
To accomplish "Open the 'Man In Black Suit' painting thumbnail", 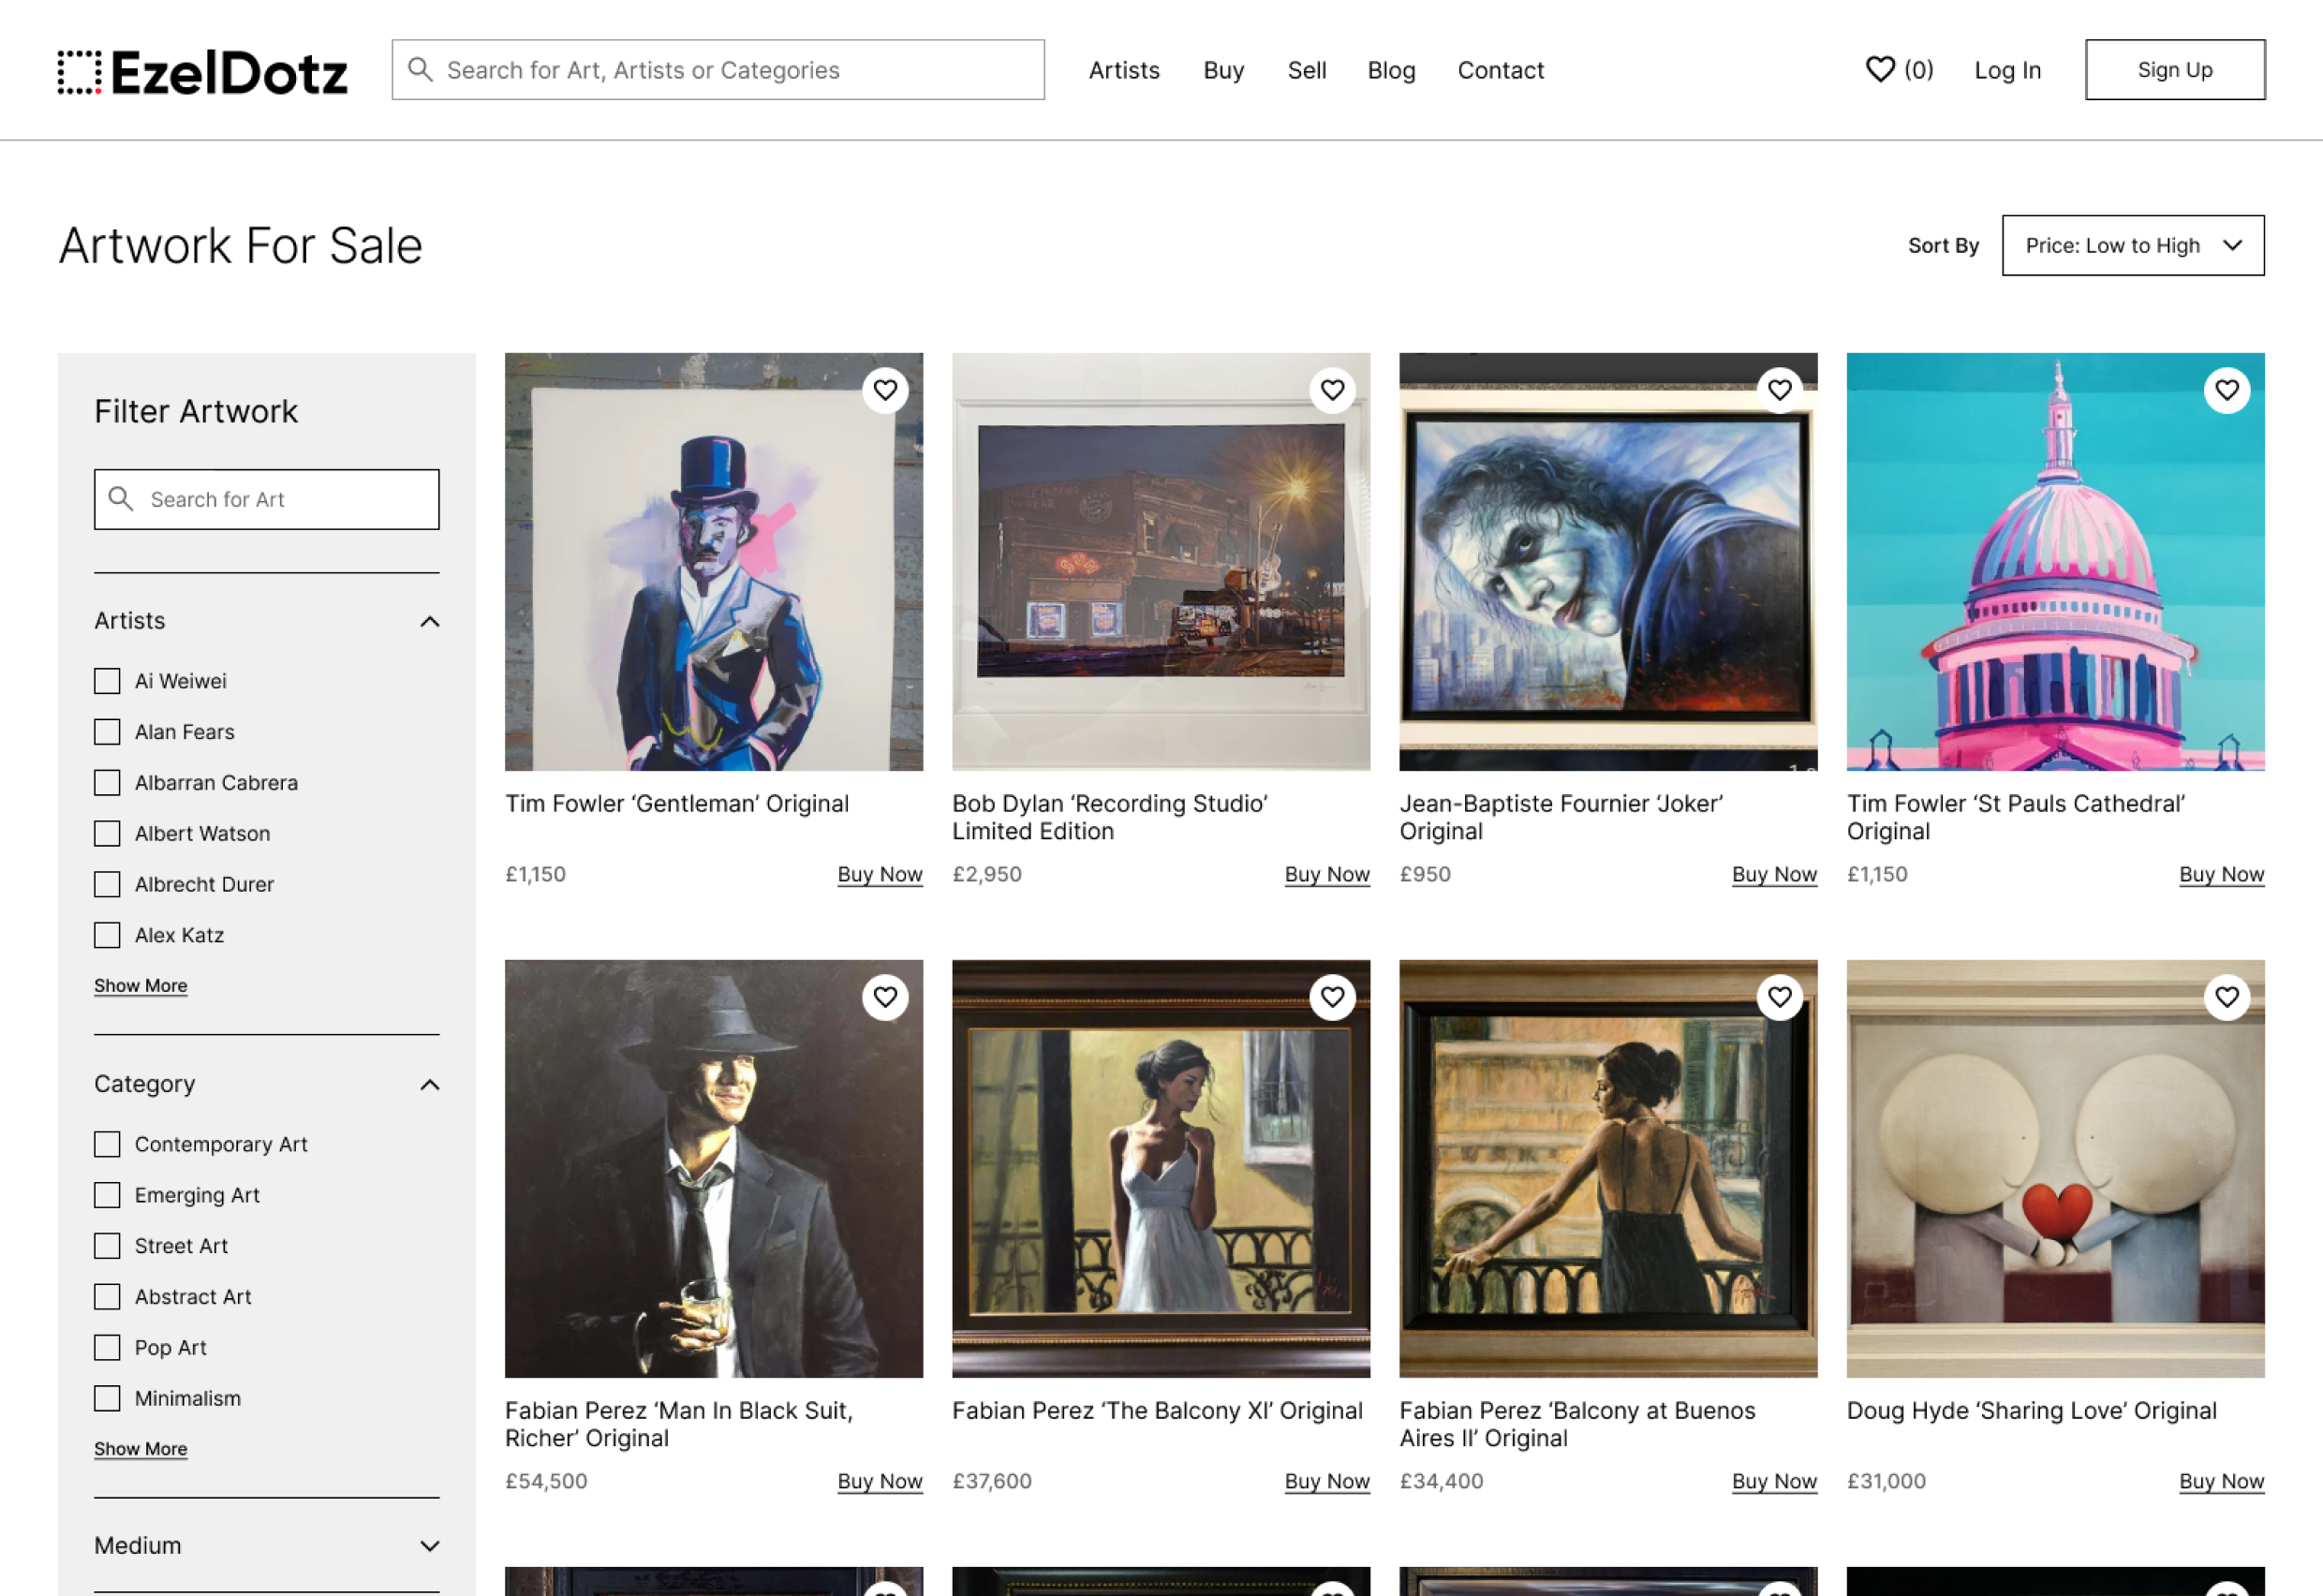I will (714, 1169).
